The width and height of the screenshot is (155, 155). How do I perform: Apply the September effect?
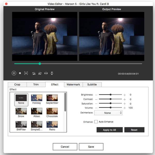click(52, 99)
